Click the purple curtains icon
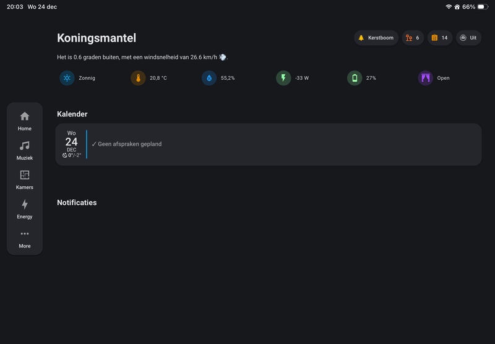Viewport: 495px width, 344px height. point(426,78)
